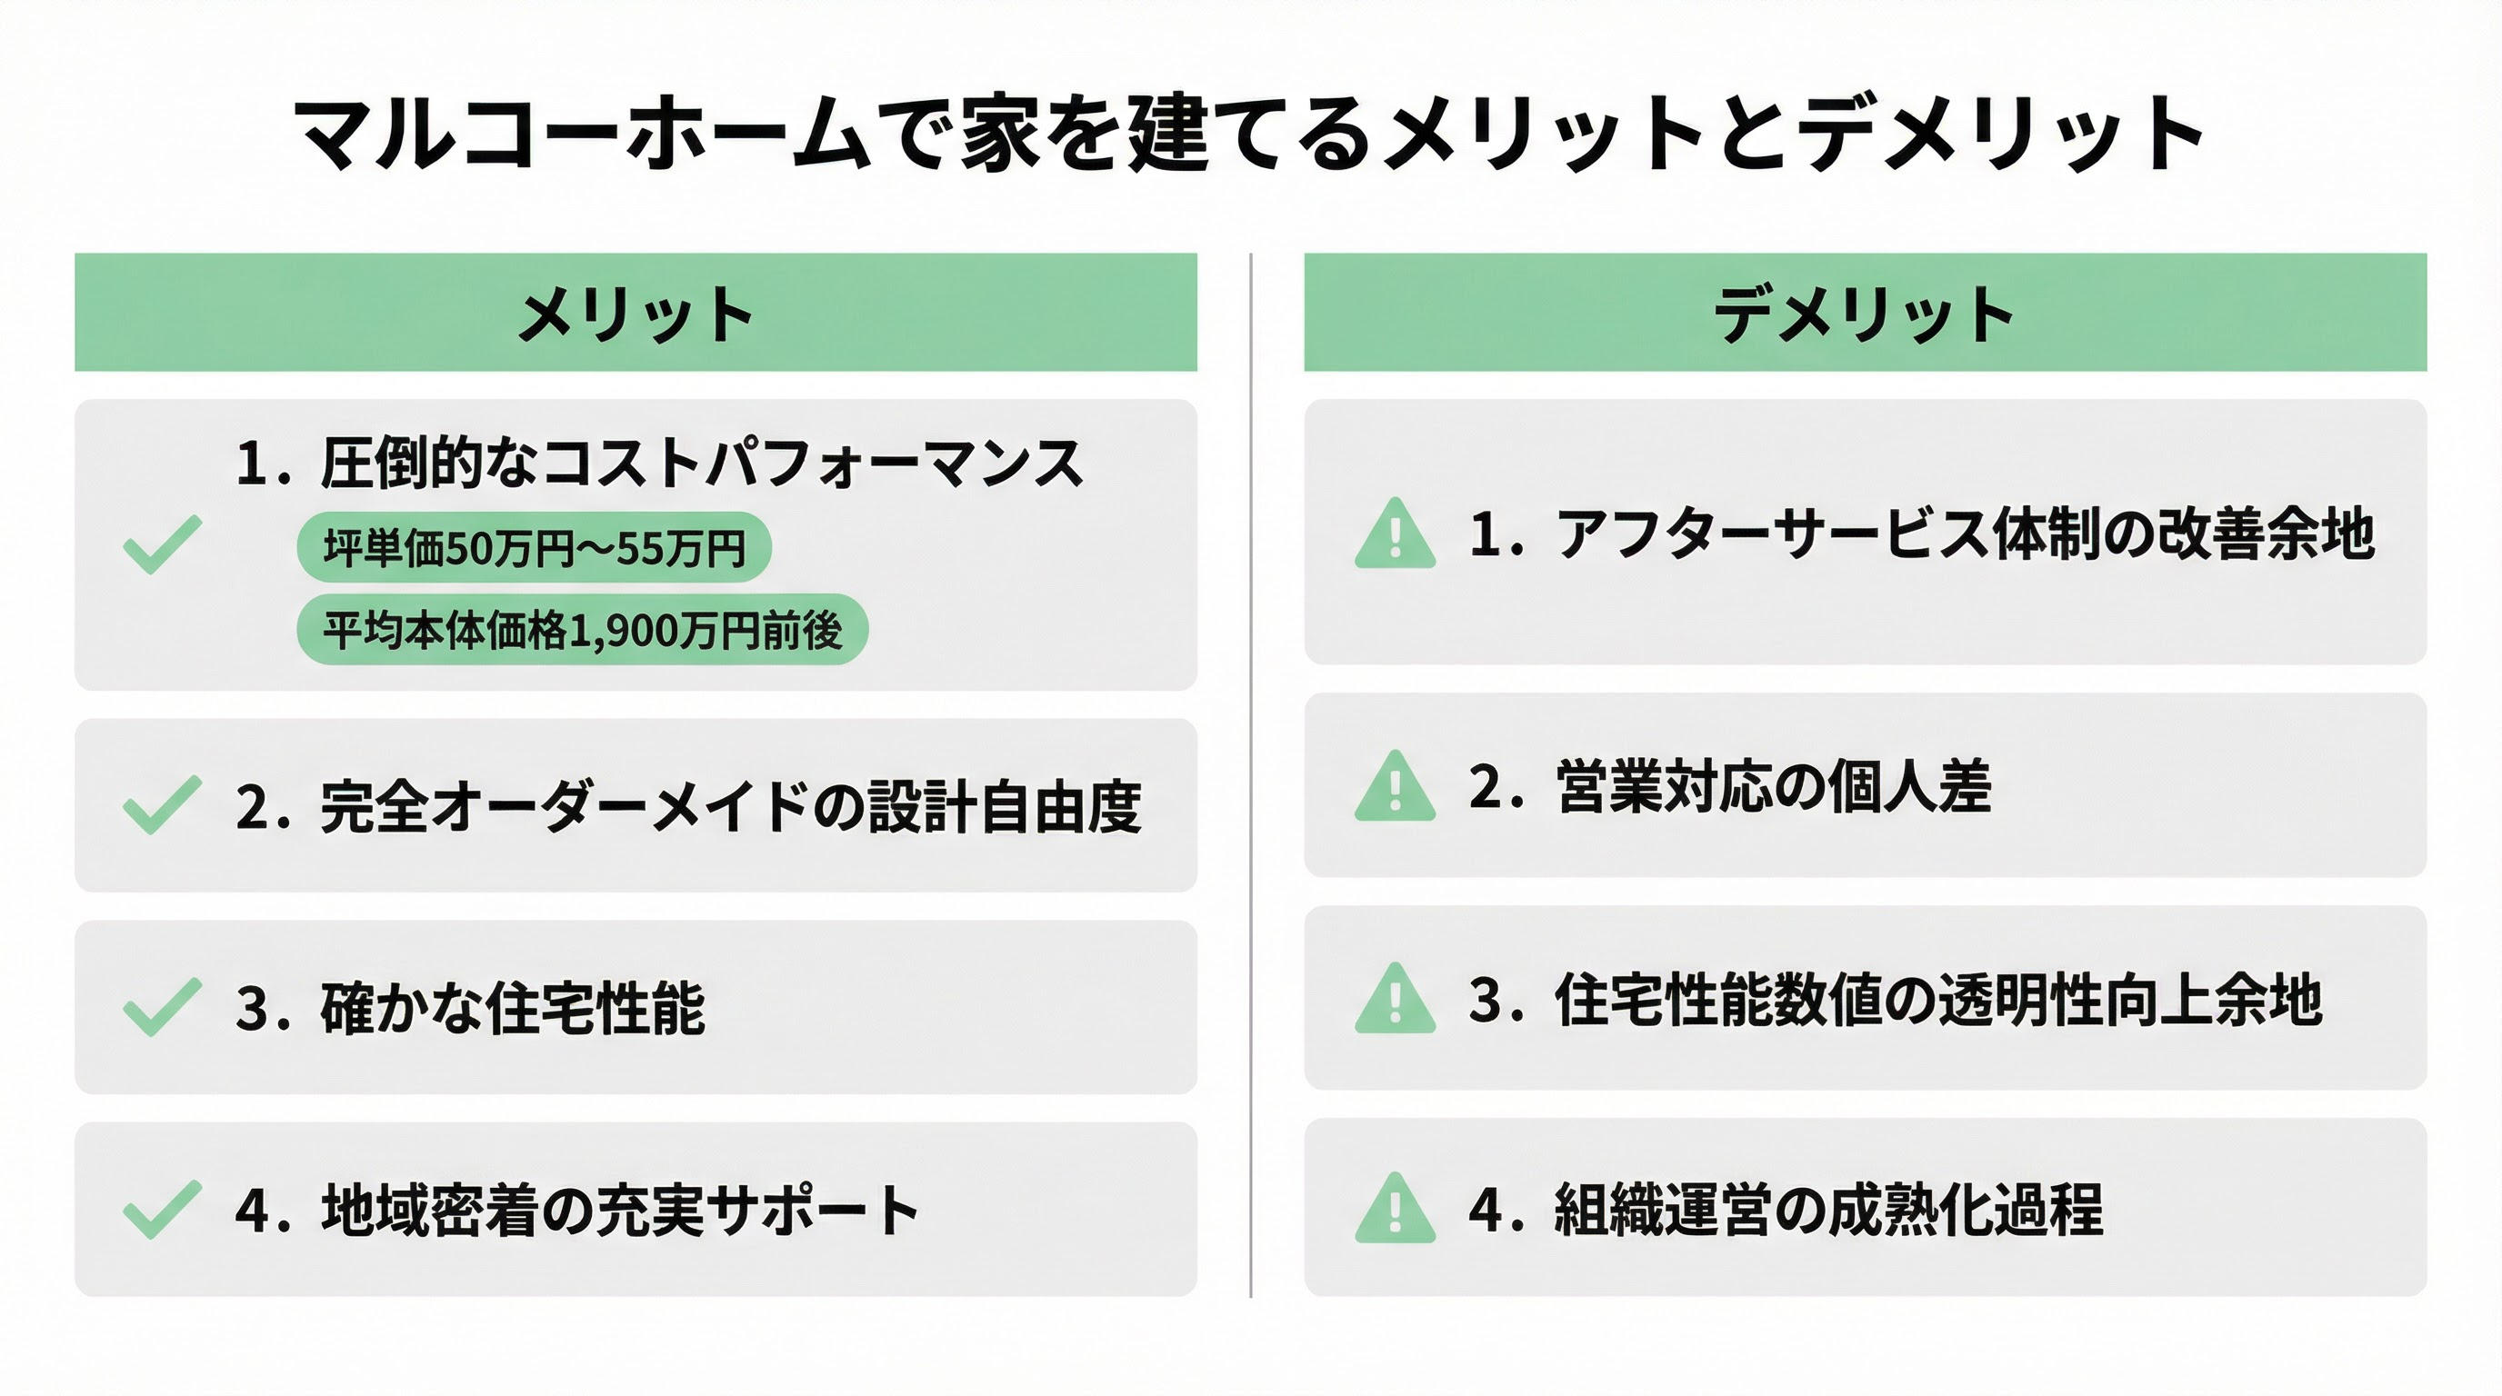Viewport: 2502px width, 1396px height.
Task: Click the heading text 圧倒的なコストパフォーマンス
Action: (x=701, y=464)
